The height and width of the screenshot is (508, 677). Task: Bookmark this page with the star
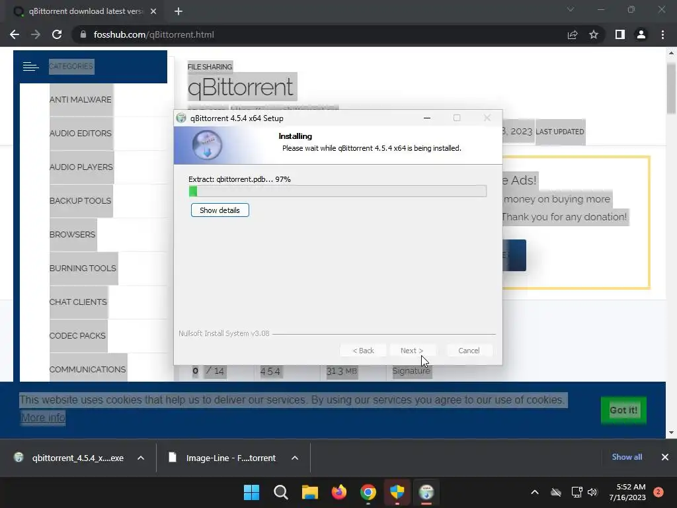click(594, 34)
